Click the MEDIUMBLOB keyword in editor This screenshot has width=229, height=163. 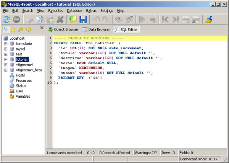pos(90,68)
